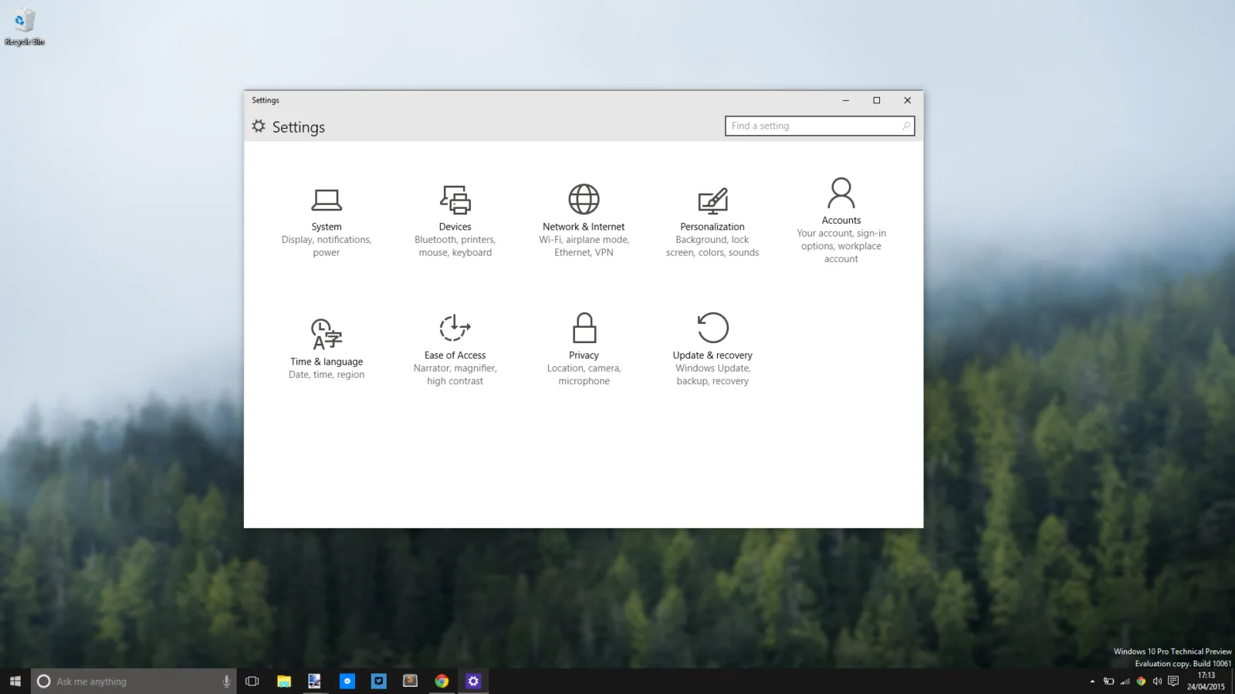
Task: Open the volume control in system tray
Action: (1157, 681)
